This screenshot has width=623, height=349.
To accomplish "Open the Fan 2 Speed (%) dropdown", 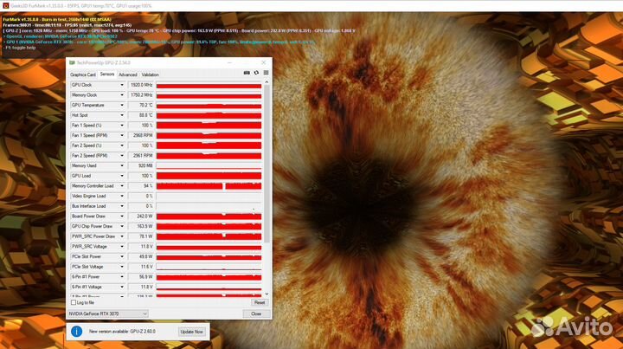I will coord(122,145).
